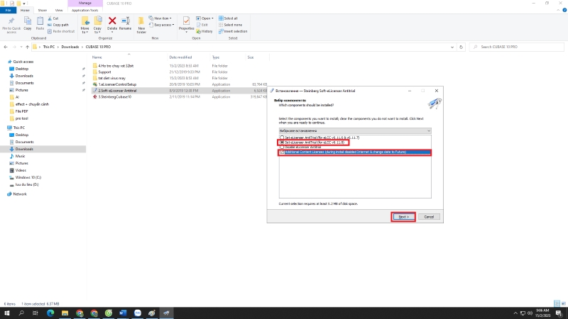
Task: Select 3.SteinbergCubase10 application file
Action: click(114, 97)
